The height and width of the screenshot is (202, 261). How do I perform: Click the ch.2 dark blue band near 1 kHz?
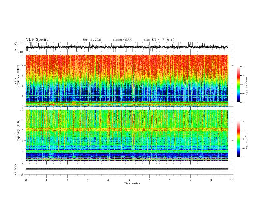[127, 155]
